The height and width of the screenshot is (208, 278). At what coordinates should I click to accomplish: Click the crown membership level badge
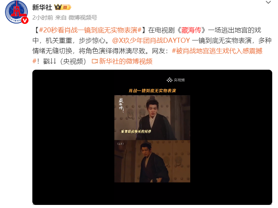pyautogui.click(x=63, y=7)
